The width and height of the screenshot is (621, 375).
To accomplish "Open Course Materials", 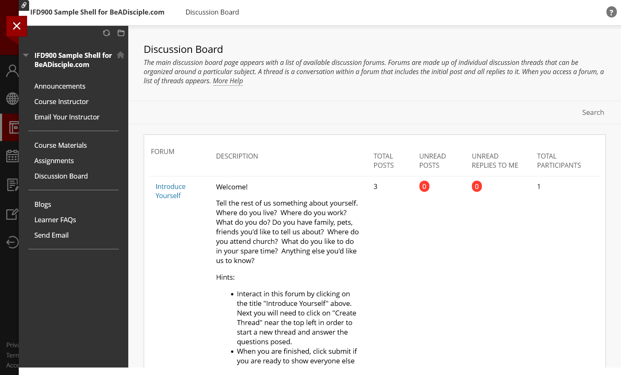I will (x=61, y=145).
